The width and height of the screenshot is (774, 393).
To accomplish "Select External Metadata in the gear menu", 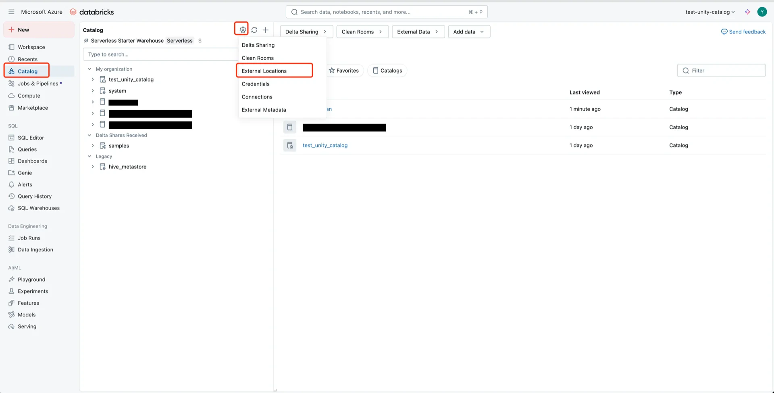I will click(282, 109).
